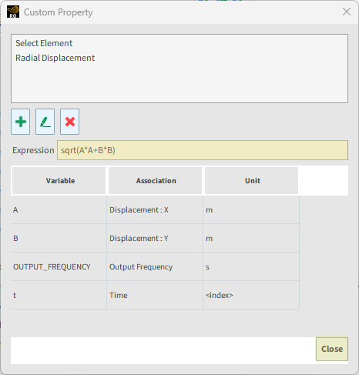Click the Variable column header
359x375 pixels.
point(59,181)
